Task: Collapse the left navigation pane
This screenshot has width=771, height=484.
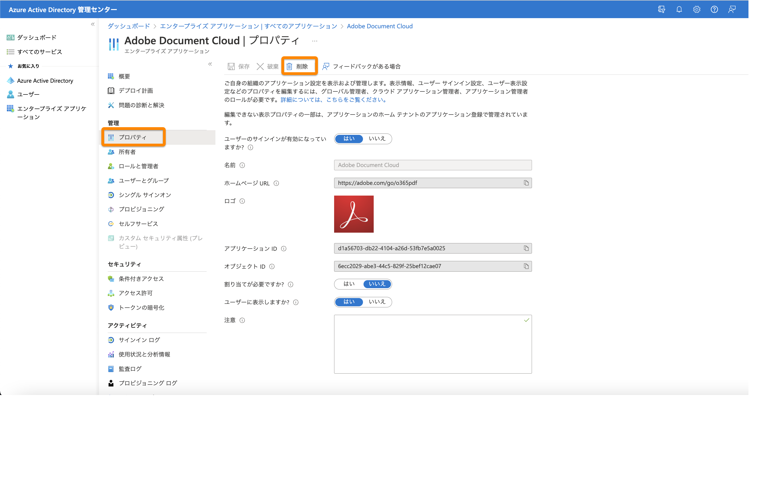Action: tap(93, 24)
